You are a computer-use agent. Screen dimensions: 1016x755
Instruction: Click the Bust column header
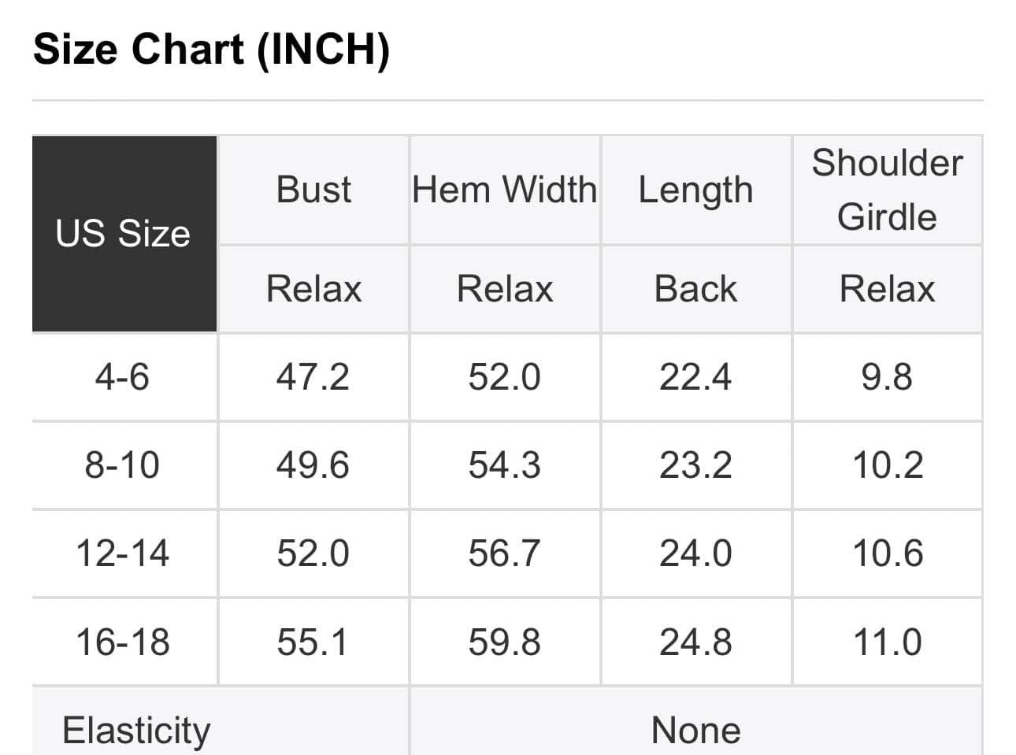pos(313,190)
